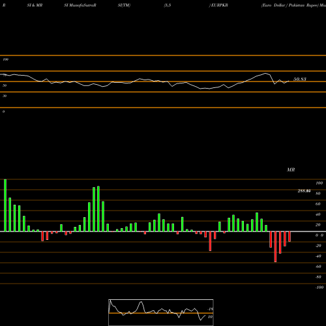Click the longest red bar in MR histogram

[x=275, y=246]
